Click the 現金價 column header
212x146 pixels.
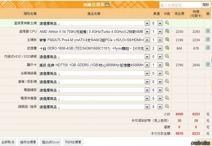180,14
